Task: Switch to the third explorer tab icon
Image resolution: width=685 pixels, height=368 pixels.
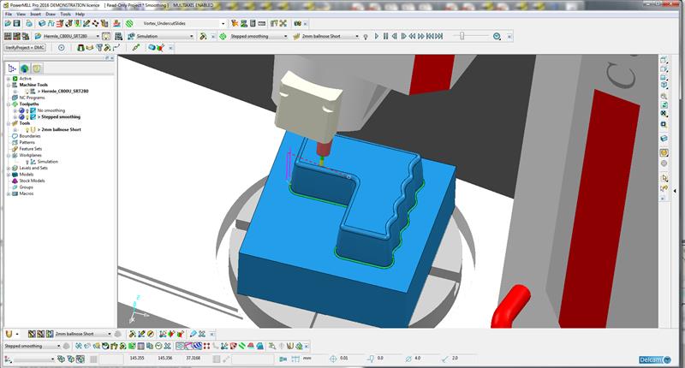Action: (37, 68)
